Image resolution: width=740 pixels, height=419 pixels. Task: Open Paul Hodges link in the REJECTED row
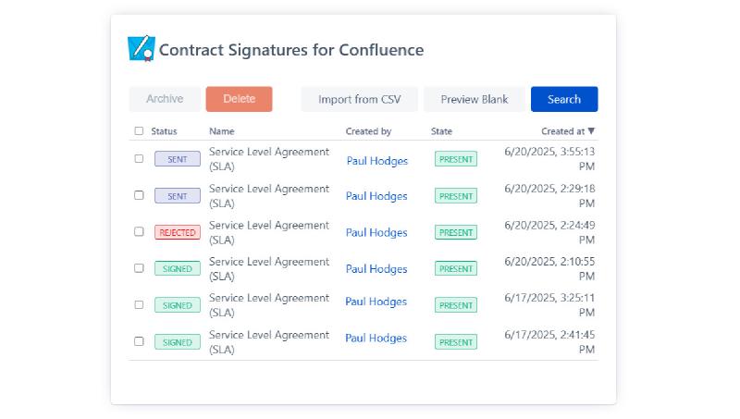pyautogui.click(x=376, y=232)
